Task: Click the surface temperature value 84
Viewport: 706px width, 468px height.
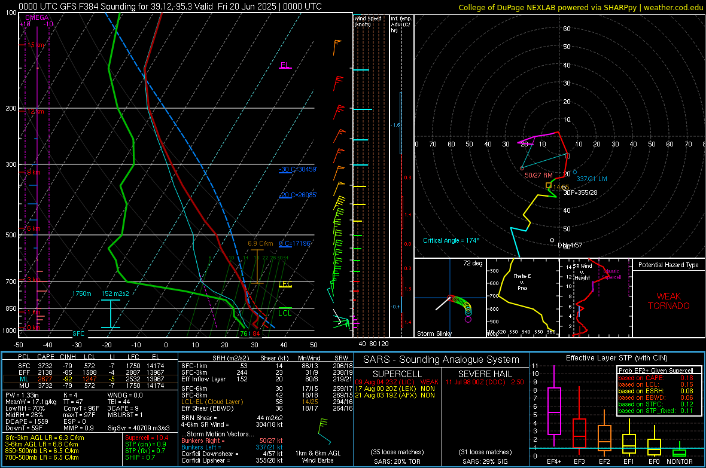Action: 256,334
